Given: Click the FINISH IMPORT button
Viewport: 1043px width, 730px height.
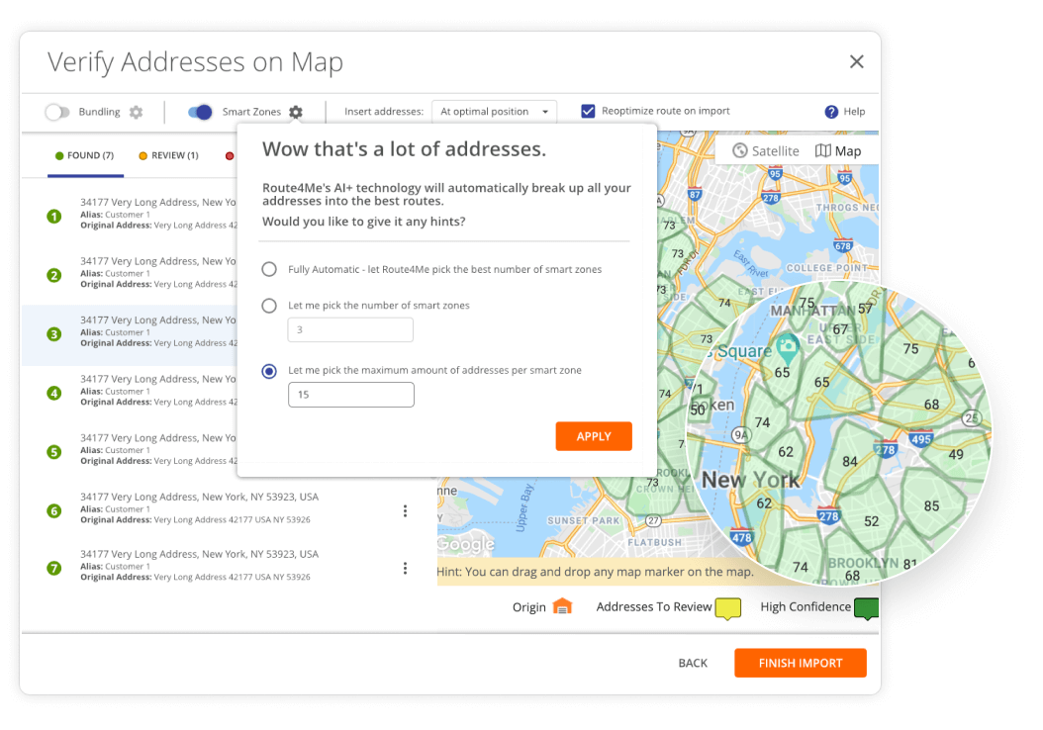Looking at the screenshot, I should pos(800,663).
